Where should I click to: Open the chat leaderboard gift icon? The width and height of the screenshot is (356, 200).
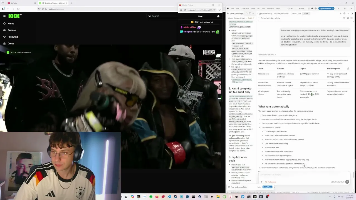click(x=218, y=16)
